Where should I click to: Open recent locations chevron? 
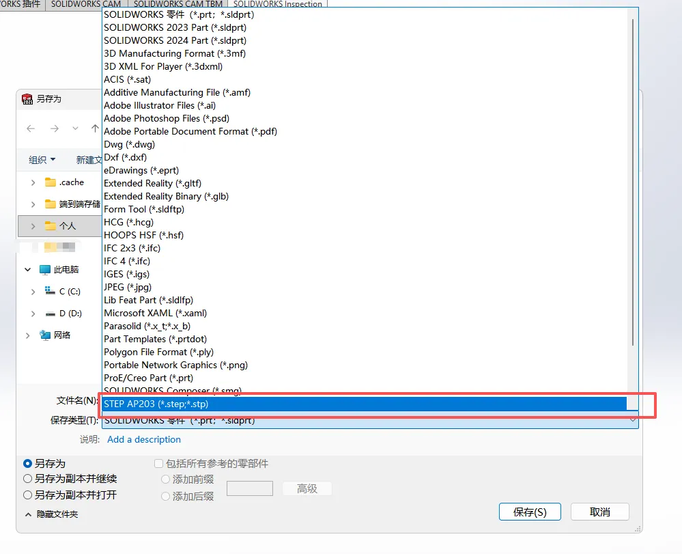pyautogui.click(x=75, y=128)
